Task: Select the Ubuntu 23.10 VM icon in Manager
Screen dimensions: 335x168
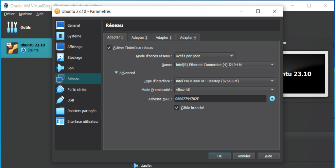Action: tap(12, 48)
